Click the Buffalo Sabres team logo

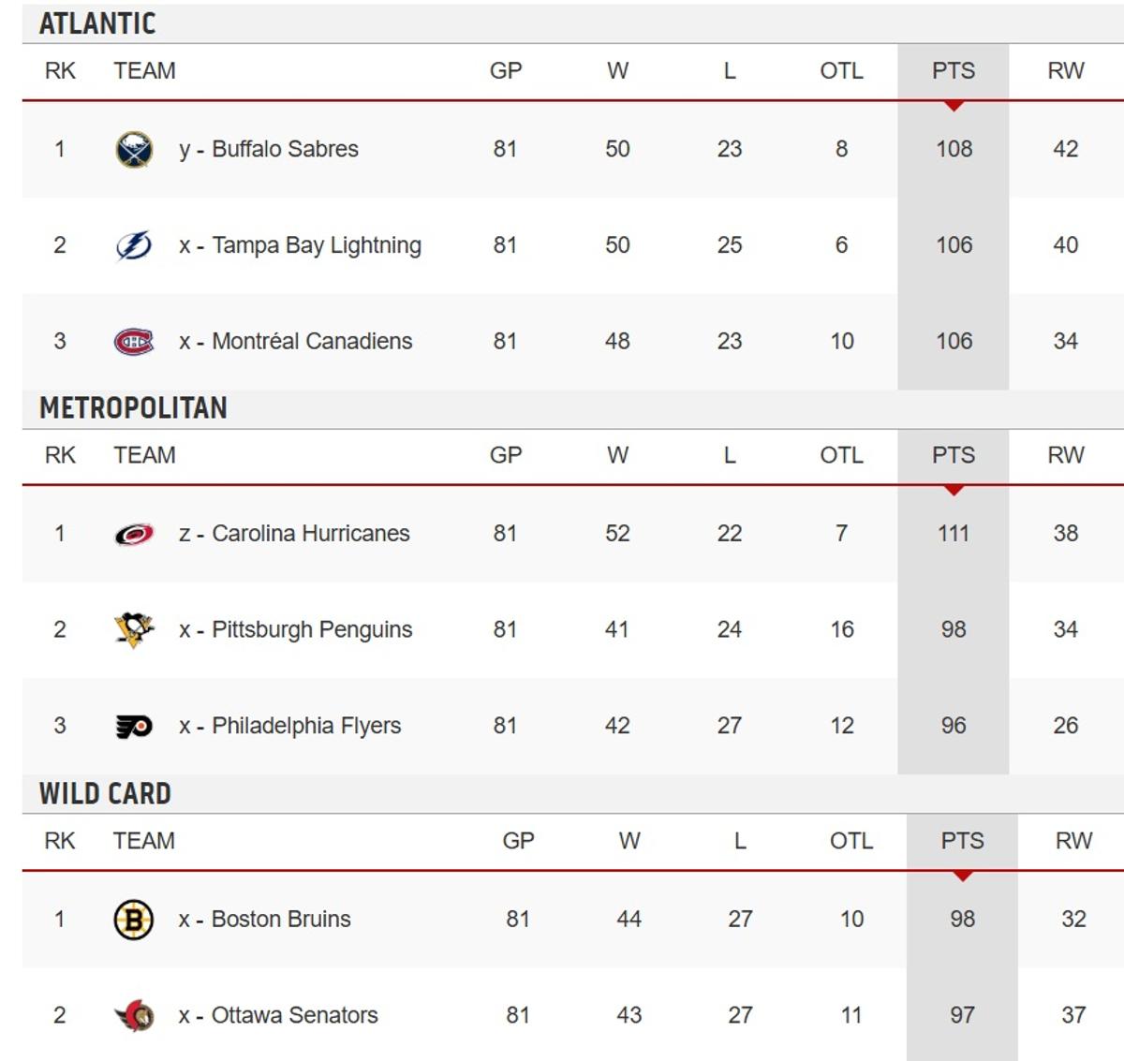pos(135,148)
